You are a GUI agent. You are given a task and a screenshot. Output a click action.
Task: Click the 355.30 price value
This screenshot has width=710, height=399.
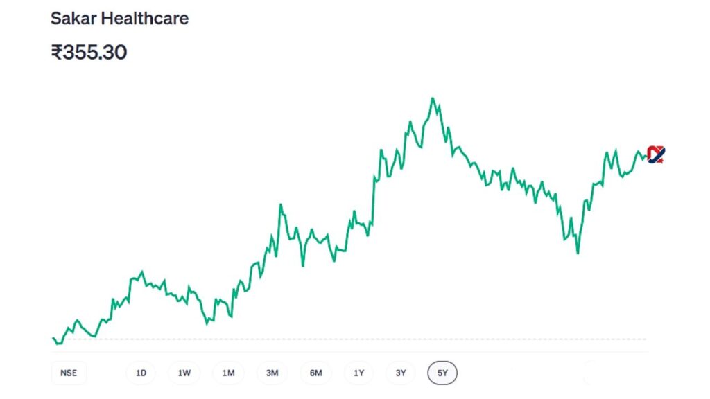pos(95,53)
